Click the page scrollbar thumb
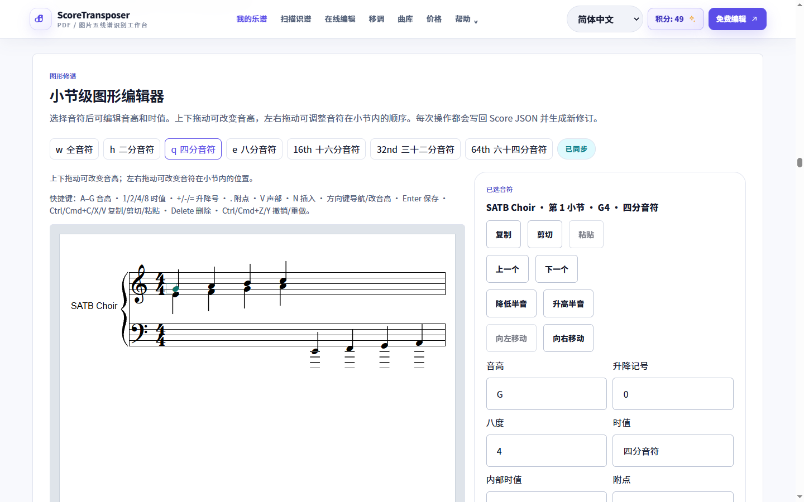Image resolution: width=804 pixels, height=502 pixels. [800, 162]
